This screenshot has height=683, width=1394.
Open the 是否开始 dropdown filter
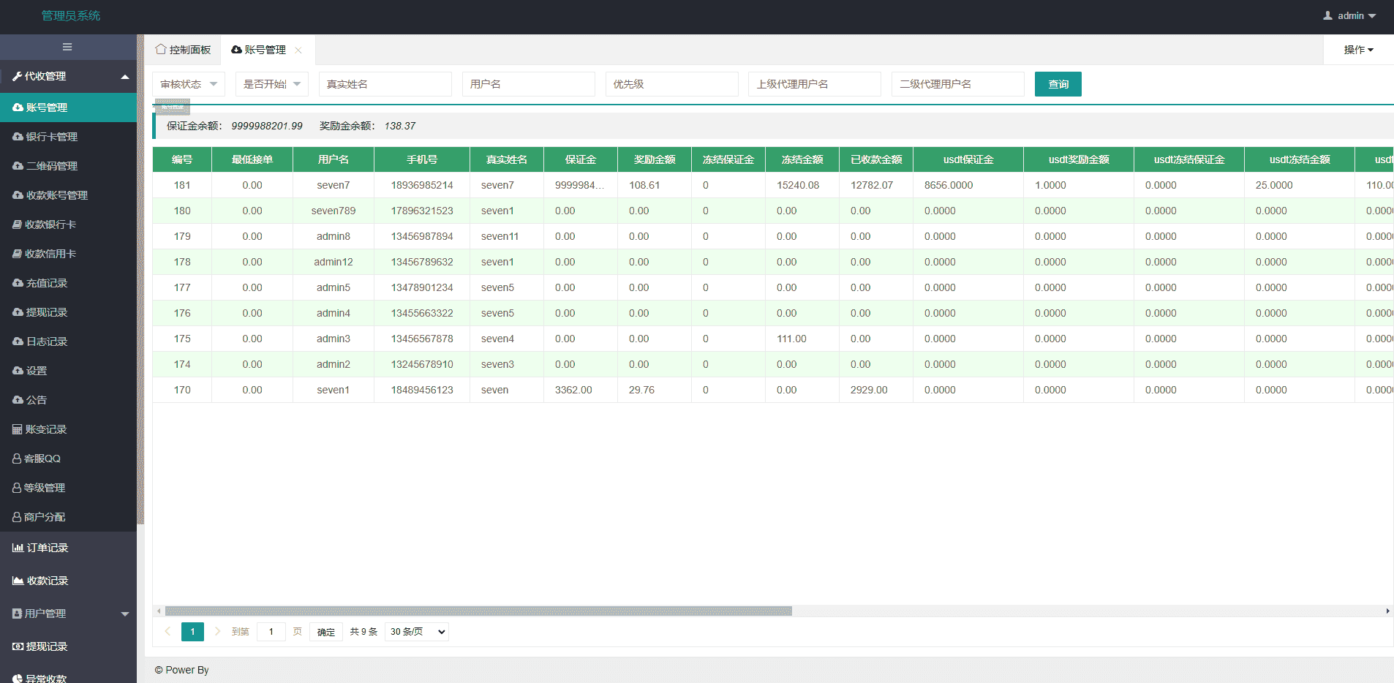coord(271,84)
